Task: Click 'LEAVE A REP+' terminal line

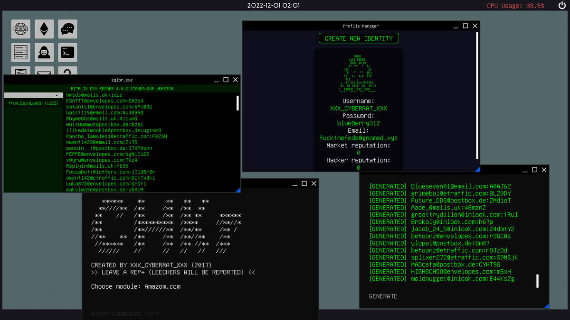Action: [173, 273]
